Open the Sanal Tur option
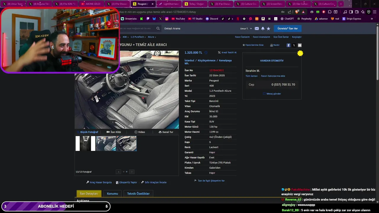This screenshot has width=379, height=213. click(166, 132)
